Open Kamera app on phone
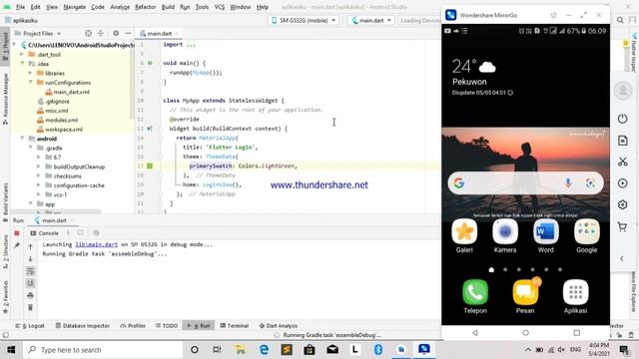The width and height of the screenshot is (639, 359). pos(505,236)
